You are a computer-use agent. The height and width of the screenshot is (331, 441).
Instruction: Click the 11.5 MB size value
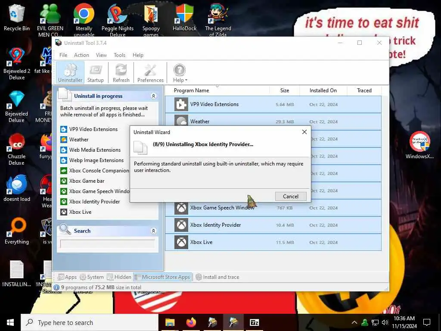[285, 242]
